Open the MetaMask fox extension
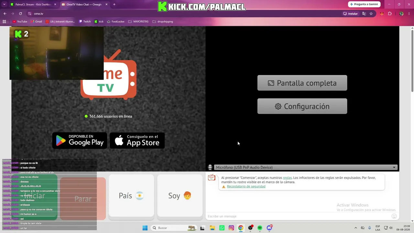 pos(382,14)
